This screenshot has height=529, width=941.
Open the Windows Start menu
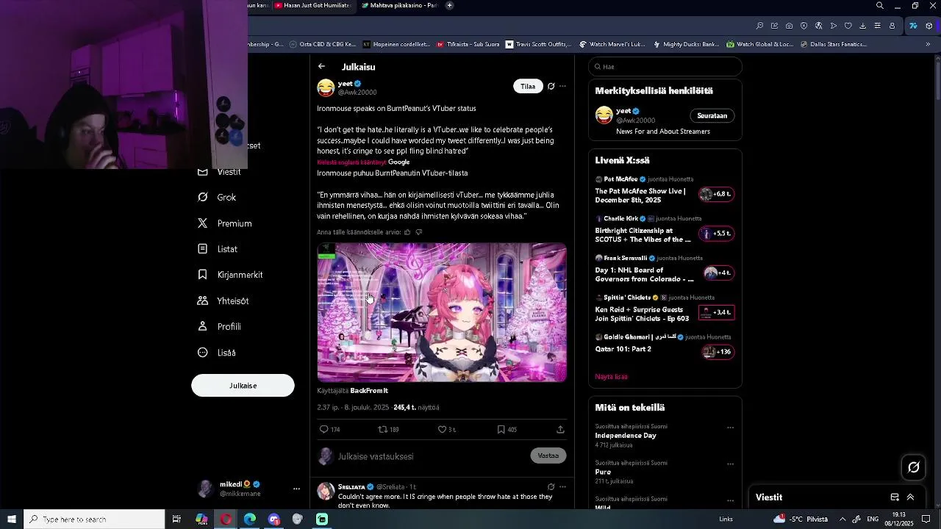12,519
